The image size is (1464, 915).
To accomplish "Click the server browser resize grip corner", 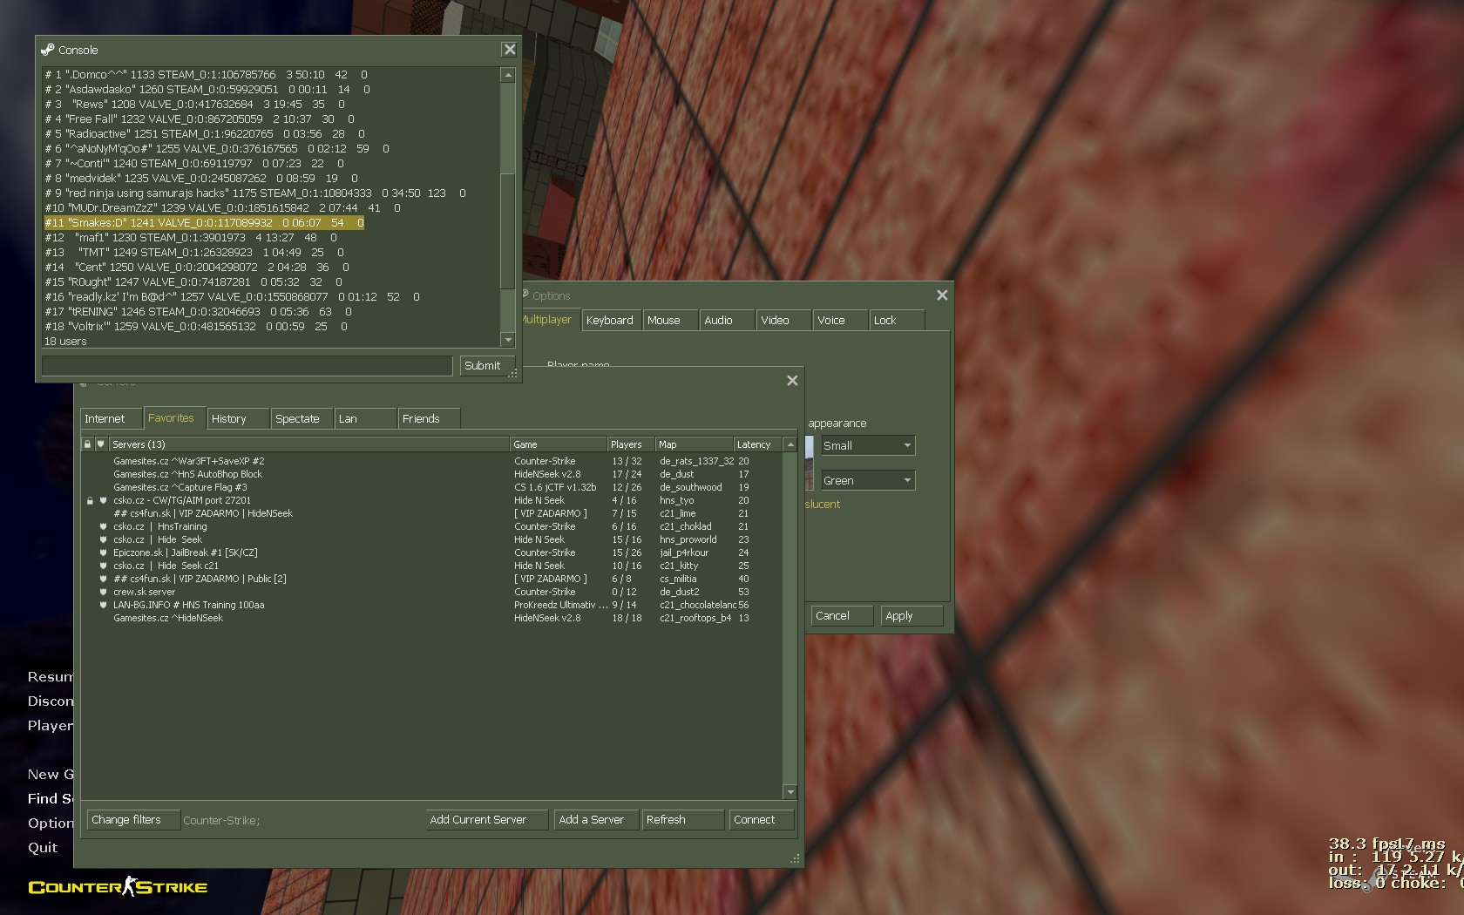I will (795, 859).
